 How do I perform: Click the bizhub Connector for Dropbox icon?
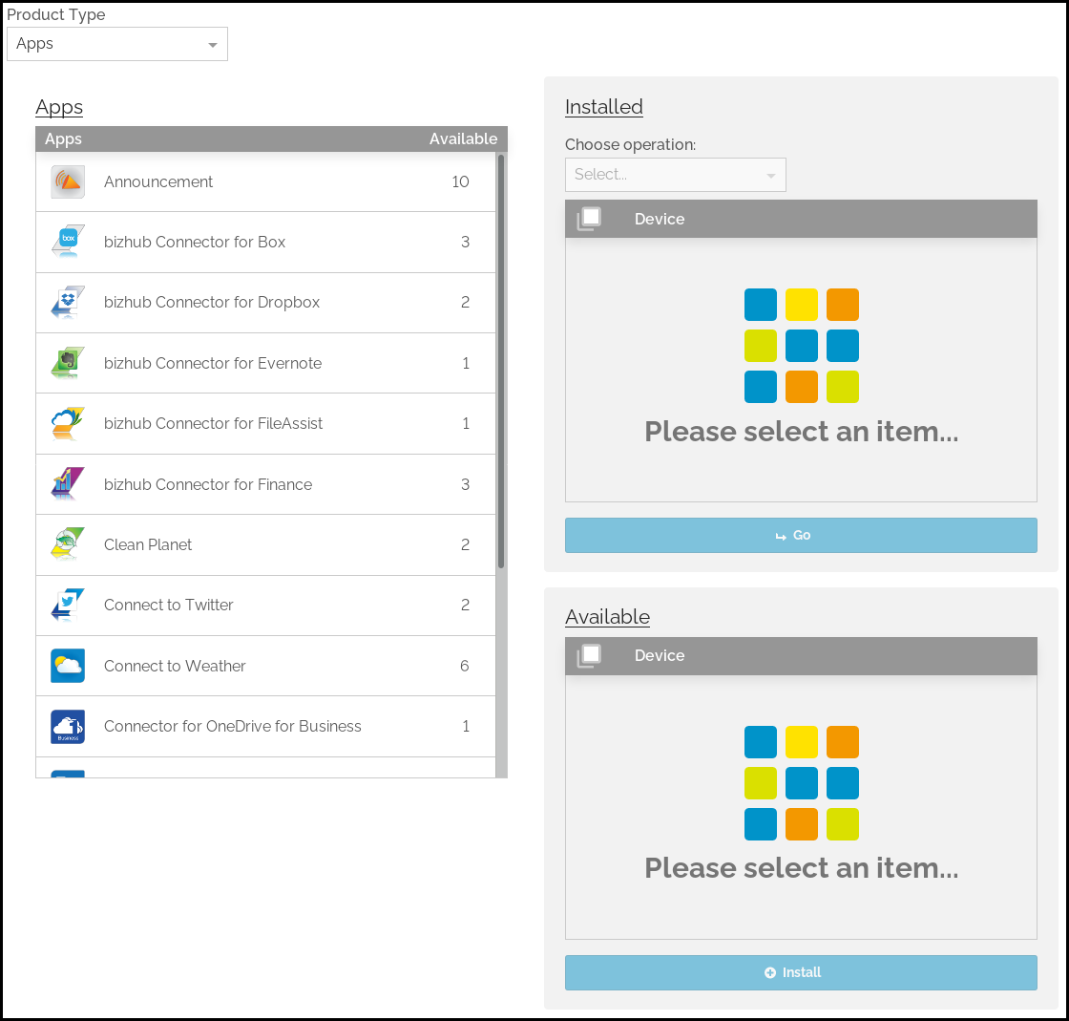tap(68, 303)
